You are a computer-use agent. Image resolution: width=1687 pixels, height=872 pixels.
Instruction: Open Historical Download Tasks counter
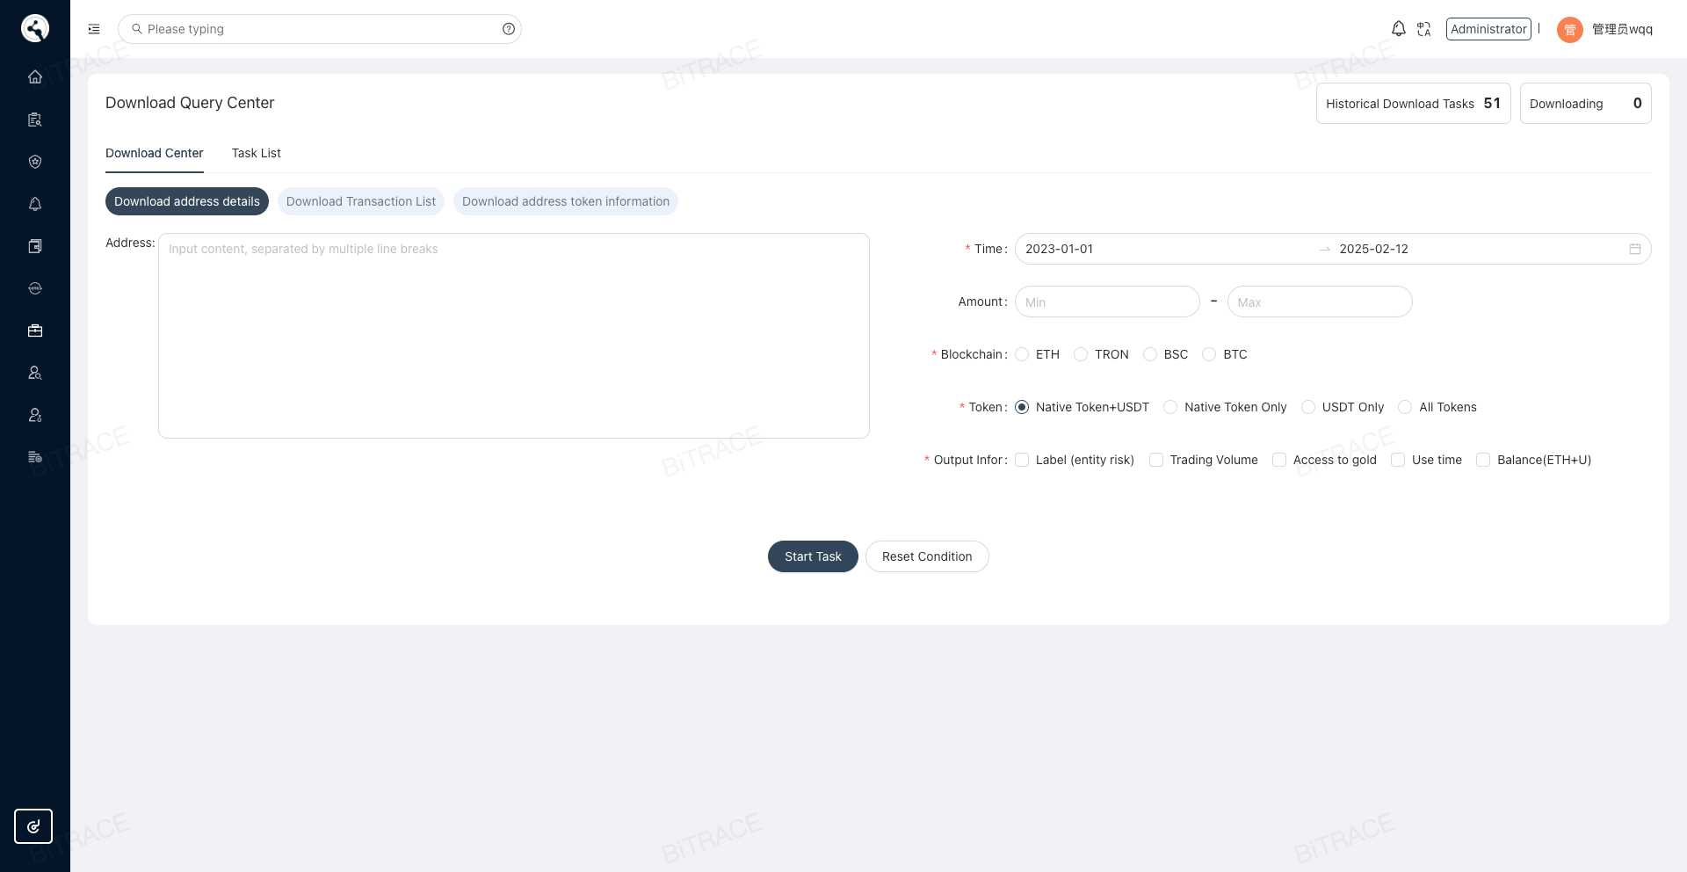[1413, 104]
